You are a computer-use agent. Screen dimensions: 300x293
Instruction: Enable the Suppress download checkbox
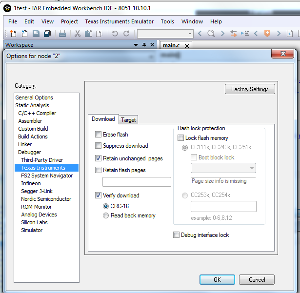point(98,146)
